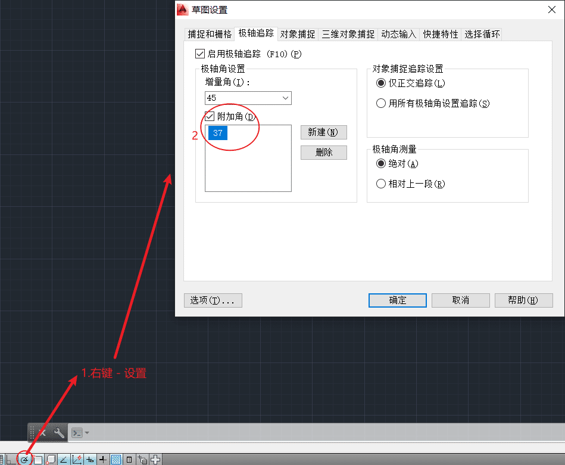Uncheck 启用极轴追踪 (F10) checkbox
Screen dimensions: 565x465
(200, 54)
